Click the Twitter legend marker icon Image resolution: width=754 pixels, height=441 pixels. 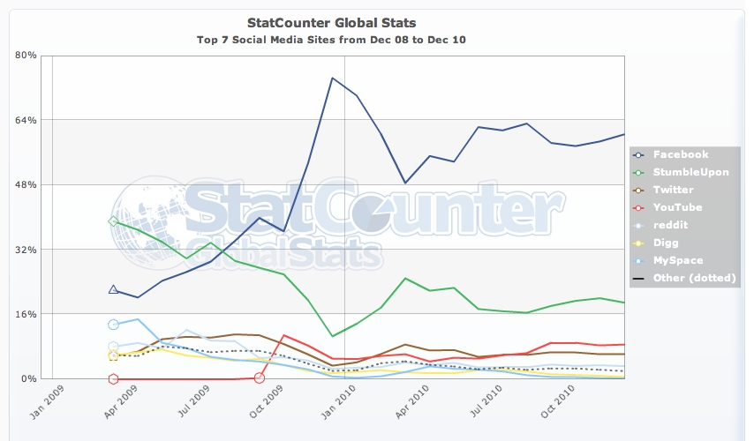(x=637, y=190)
